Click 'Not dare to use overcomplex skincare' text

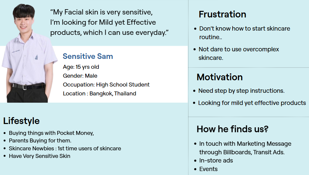coord(239,53)
